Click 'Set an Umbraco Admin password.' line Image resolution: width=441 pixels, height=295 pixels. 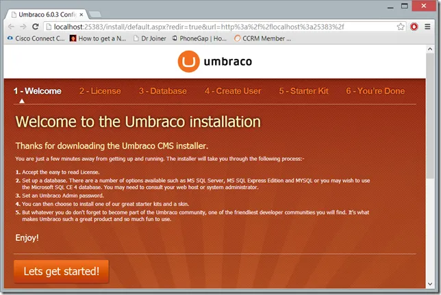(63, 196)
